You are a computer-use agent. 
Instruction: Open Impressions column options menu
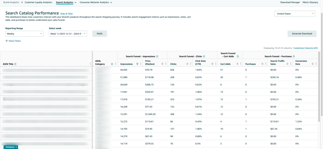pos(141,64)
